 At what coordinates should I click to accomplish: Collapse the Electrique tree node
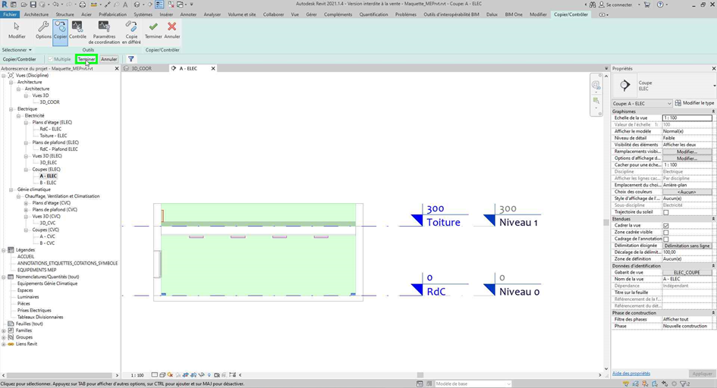pyautogui.click(x=11, y=109)
